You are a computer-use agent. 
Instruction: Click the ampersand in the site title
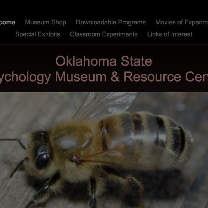pyautogui.click(x=115, y=77)
